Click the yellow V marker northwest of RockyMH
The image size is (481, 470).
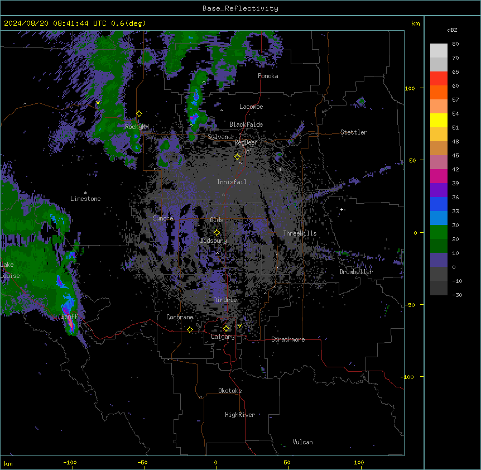pyautogui.click(x=98, y=103)
